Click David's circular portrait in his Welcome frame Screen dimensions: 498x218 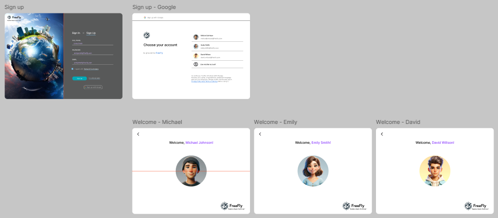pyautogui.click(x=435, y=171)
